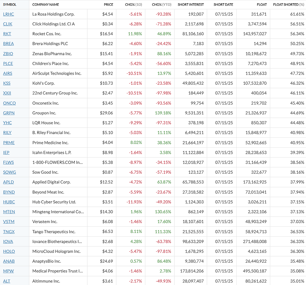
Task: Sort by the SYMBOL column header
Action: click(x=9, y=5)
